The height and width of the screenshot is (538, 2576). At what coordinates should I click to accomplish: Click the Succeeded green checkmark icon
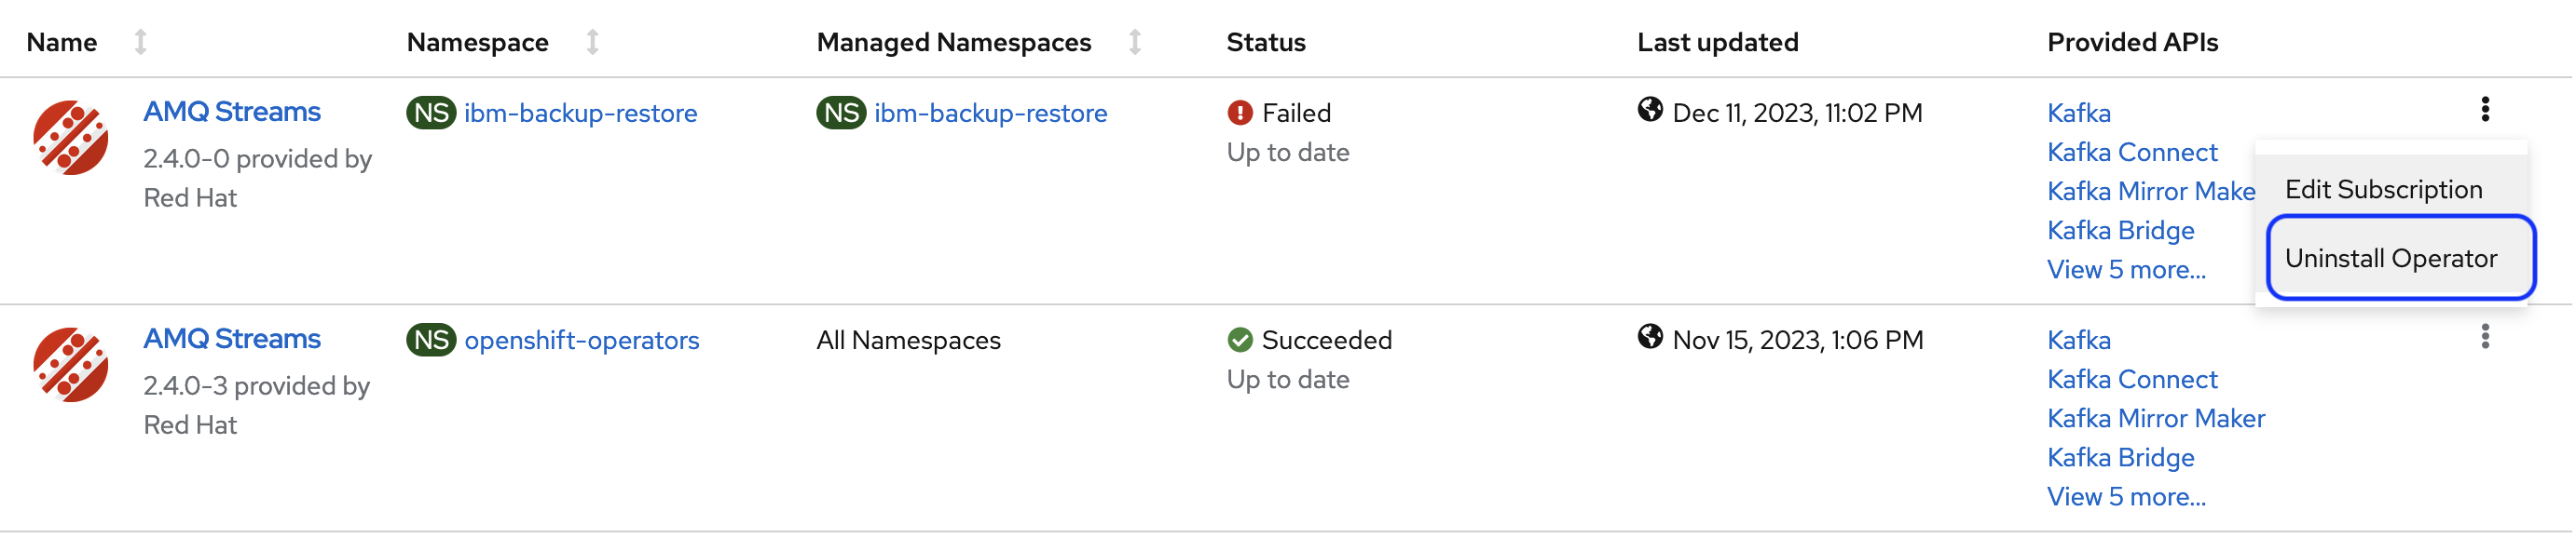(x=1240, y=340)
